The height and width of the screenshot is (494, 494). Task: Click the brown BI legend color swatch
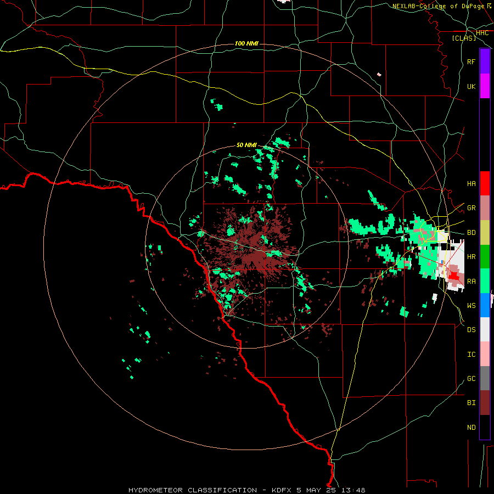485,403
